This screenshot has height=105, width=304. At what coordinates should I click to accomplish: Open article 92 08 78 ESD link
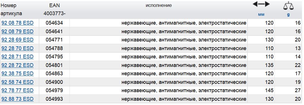tap(18, 23)
